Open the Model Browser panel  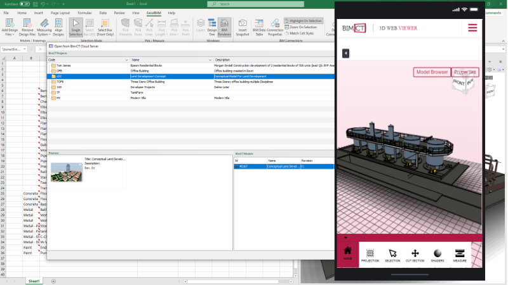coord(432,72)
